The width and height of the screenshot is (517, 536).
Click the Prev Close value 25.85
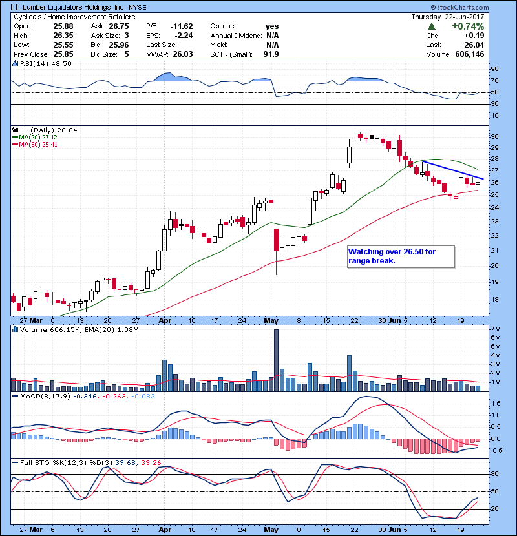[x=63, y=54]
